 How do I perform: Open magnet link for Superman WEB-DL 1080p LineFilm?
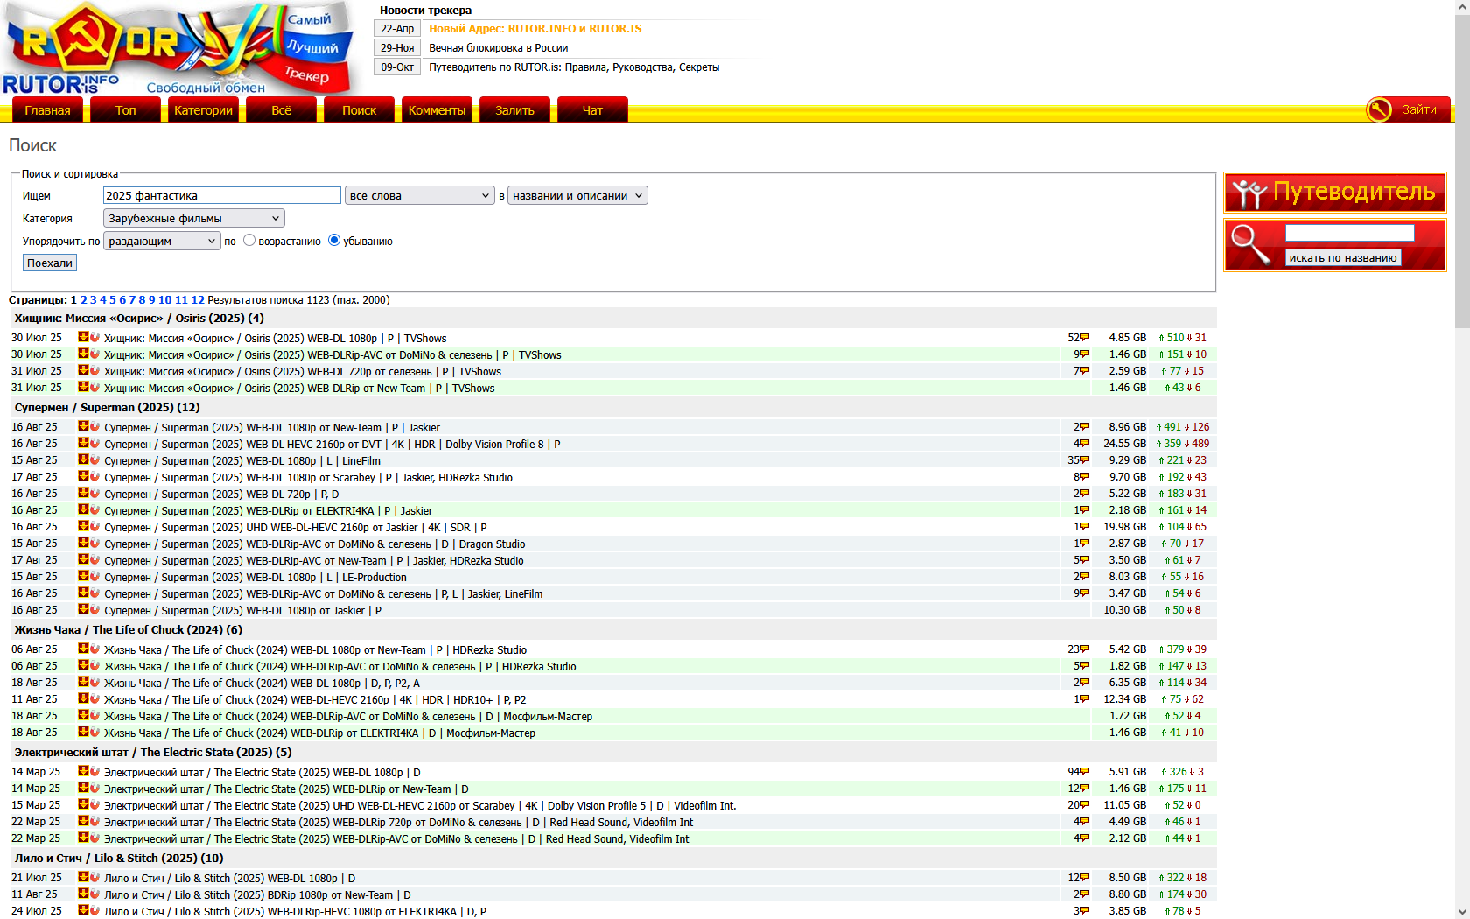(x=94, y=459)
